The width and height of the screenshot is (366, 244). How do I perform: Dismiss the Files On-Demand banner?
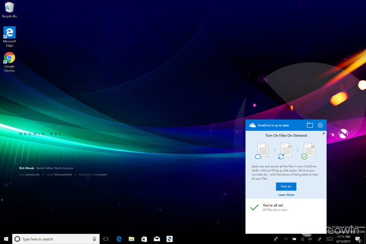click(x=324, y=133)
